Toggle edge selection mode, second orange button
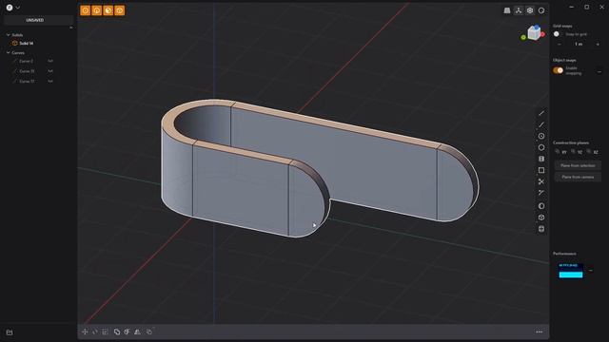The width and height of the screenshot is (609, 342). tap(97, 10)
